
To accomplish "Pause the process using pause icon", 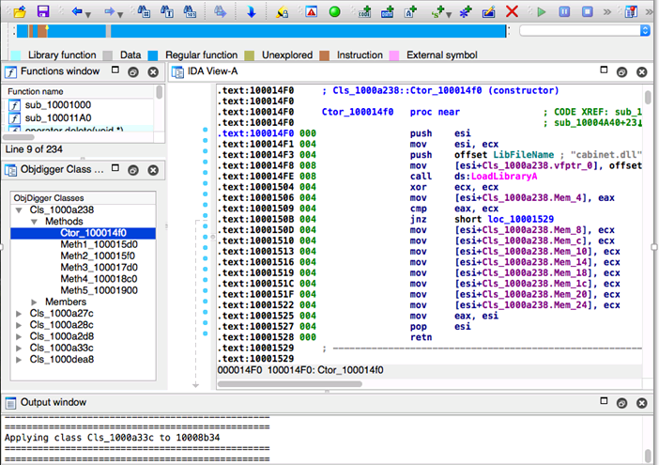I will (x=562, y=12).
